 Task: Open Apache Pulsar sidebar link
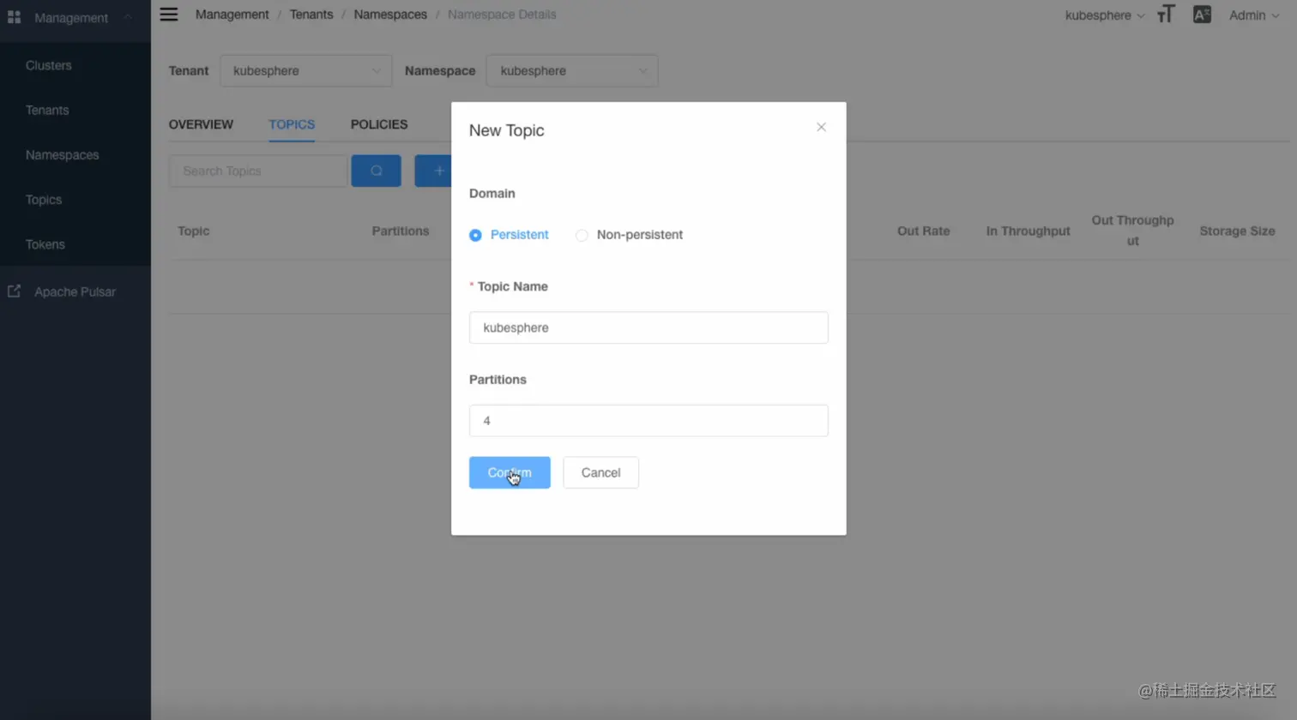pyautogui.click(x=75, y=291)
